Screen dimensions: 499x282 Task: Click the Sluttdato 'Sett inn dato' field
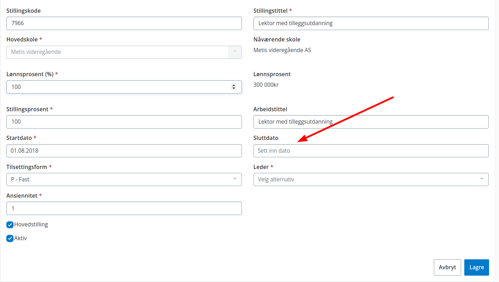point(371,151)
